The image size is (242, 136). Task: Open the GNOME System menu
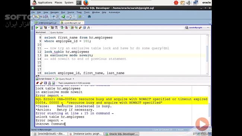69,3
